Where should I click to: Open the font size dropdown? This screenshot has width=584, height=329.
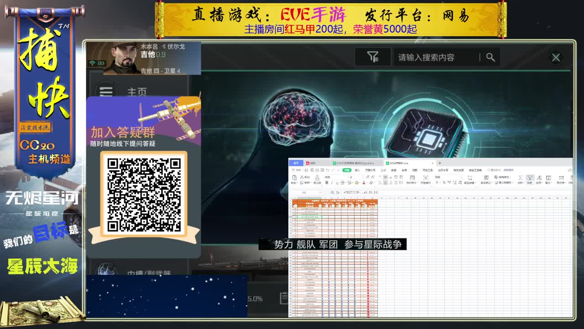pyautogui.click(x=363, y=177)
